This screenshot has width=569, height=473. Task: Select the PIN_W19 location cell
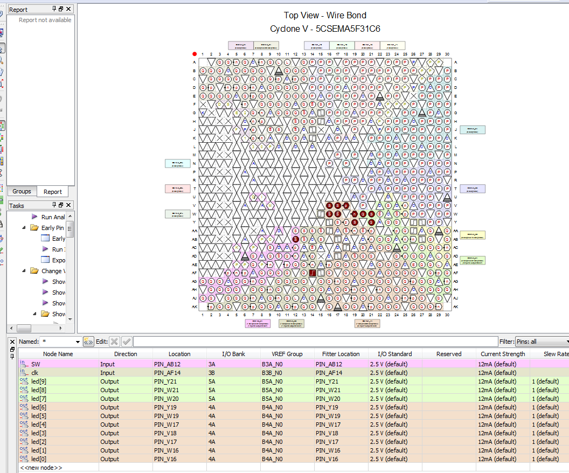179,416
